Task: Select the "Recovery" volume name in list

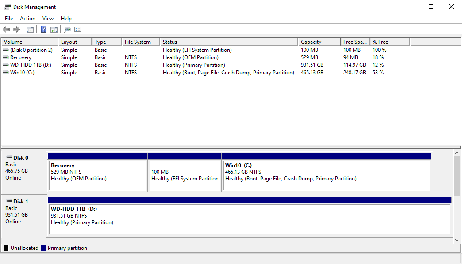Action: coord(21,57)
